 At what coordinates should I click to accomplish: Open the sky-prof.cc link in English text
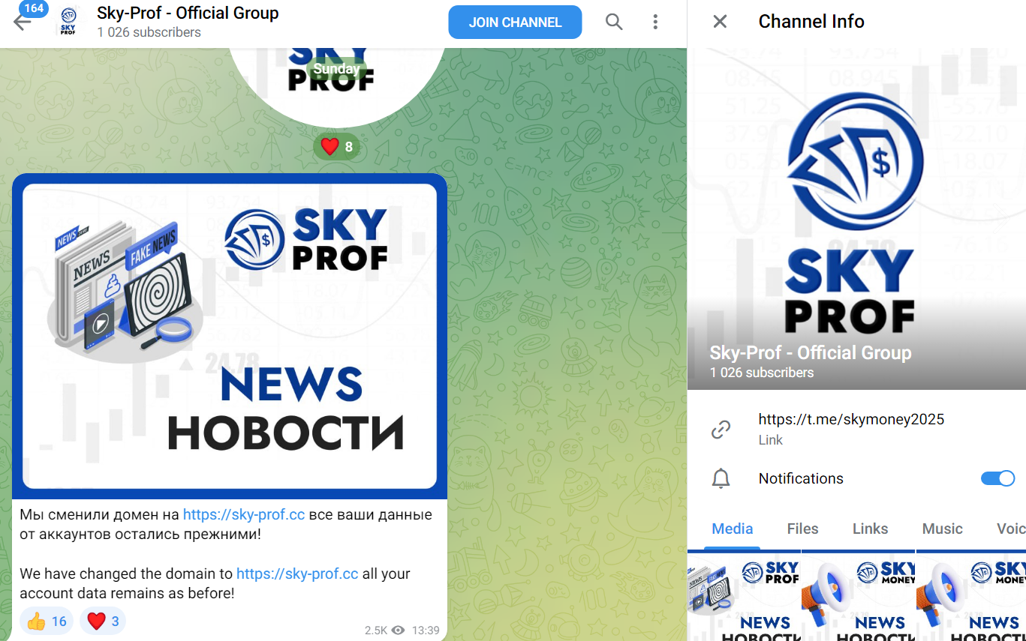[x=297, y=574]
